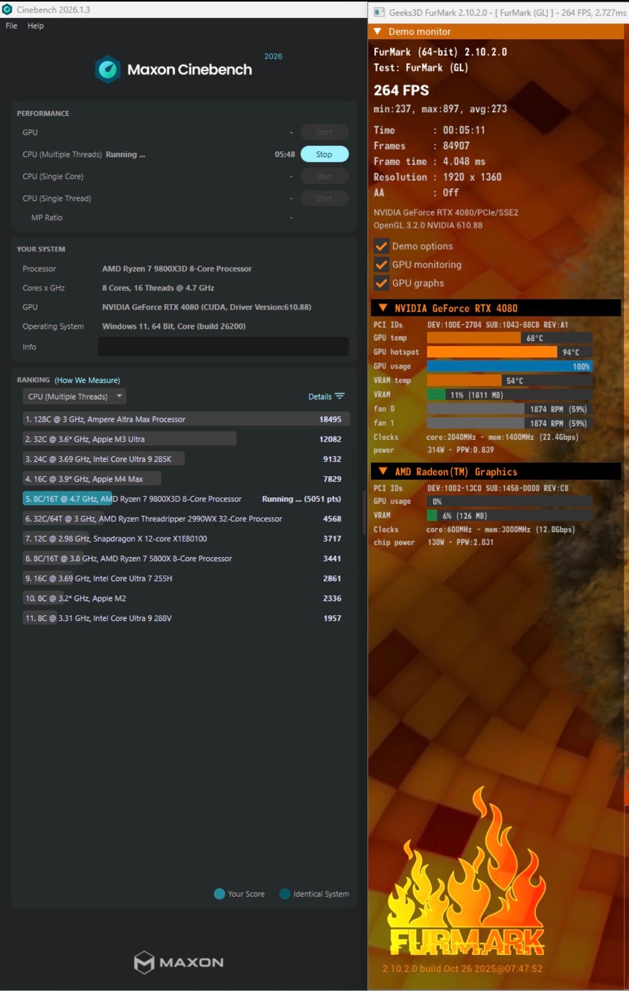Open the Help menu in Cinebench
Viewport: 629px width, 991px height.
coord(35,26)
